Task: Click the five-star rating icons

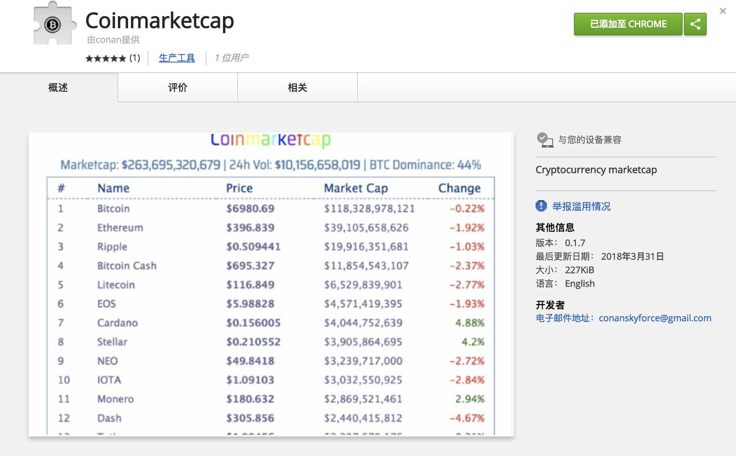Action: [x=105, y=58]
